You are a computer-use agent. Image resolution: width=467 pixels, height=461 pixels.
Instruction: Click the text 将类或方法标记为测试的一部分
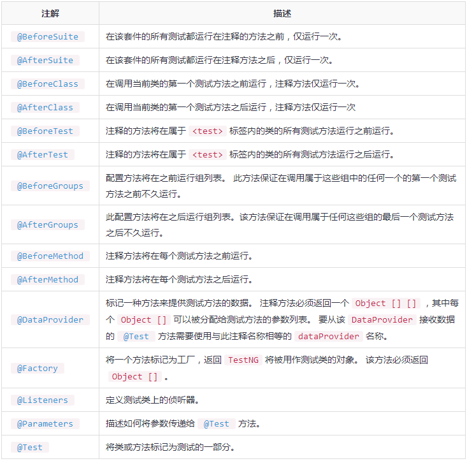[168, 448]
